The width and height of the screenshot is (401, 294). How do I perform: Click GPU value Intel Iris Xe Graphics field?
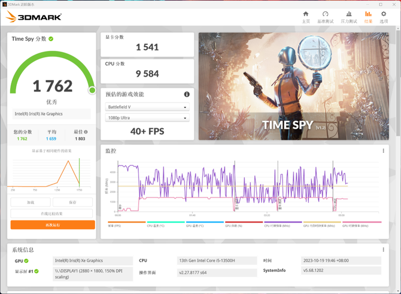[93, 260]
